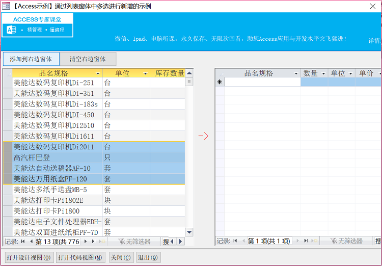This screenshot has height=266, width=382.
Task: Click empty 数量 cell in right new row
Action: pyautogui.click(x=314, y=82)
